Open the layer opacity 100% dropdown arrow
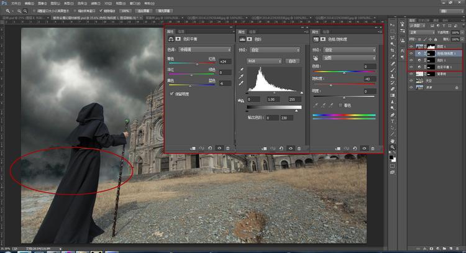The height and width of the screenshot is (253, 466). [x=462, y=32]
